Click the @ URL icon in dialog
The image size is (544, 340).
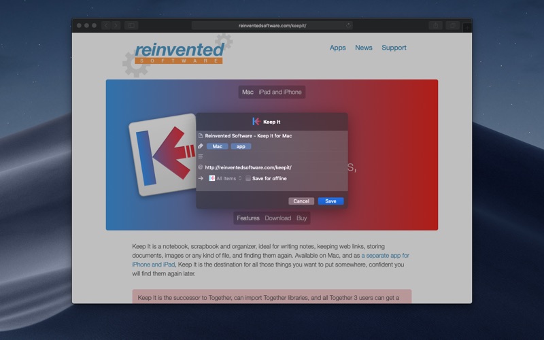[x=201, y=167]
